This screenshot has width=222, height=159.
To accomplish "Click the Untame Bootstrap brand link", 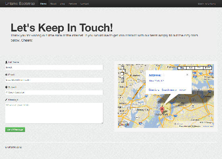I will coord(20,4).
